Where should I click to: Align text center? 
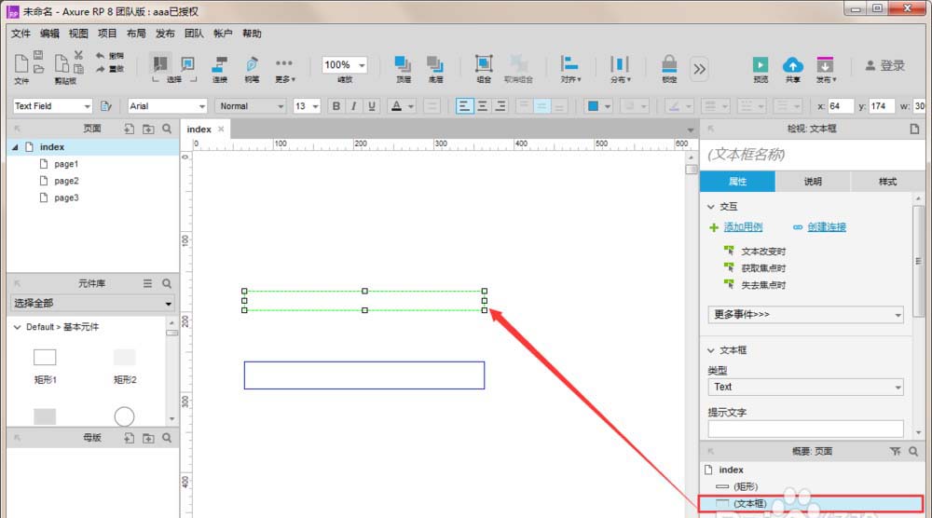point(483,105)
